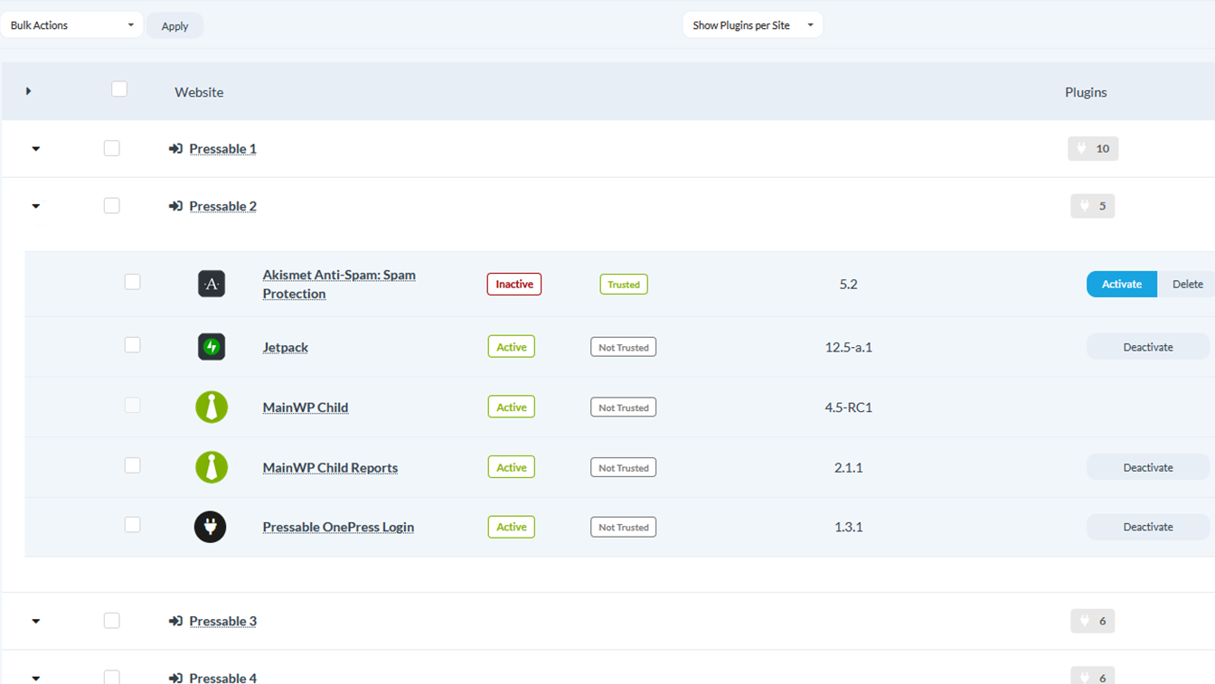
Task: Open the Pressable OnePress Login name link
Action: [x=338, y=527]
